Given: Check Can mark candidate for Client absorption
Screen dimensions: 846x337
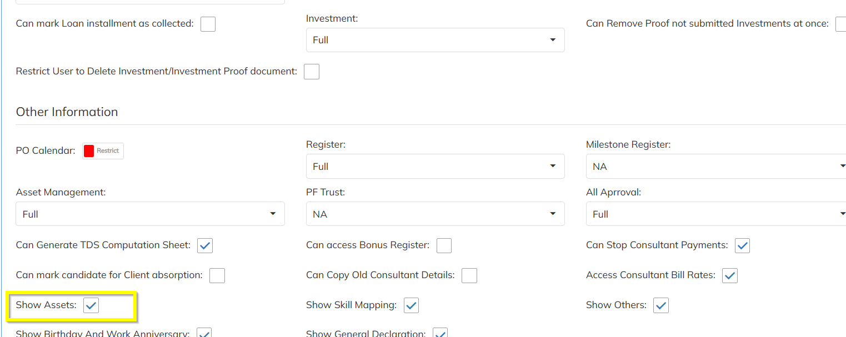Looking at the screenshot, I should click(x=217, y=275).
